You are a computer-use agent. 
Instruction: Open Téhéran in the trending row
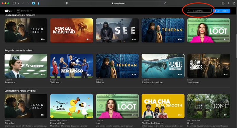(x=163, y=31)
